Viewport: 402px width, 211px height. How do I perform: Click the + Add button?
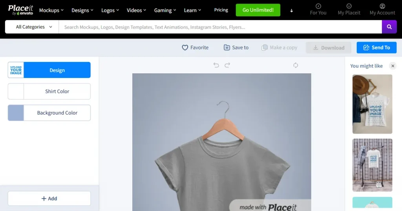[x=49, y=198]
